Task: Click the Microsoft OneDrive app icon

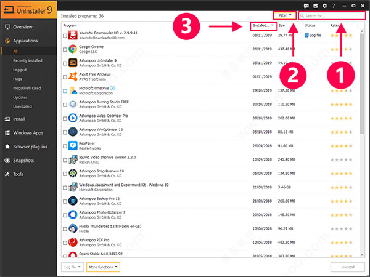Action: pos(73,90)
